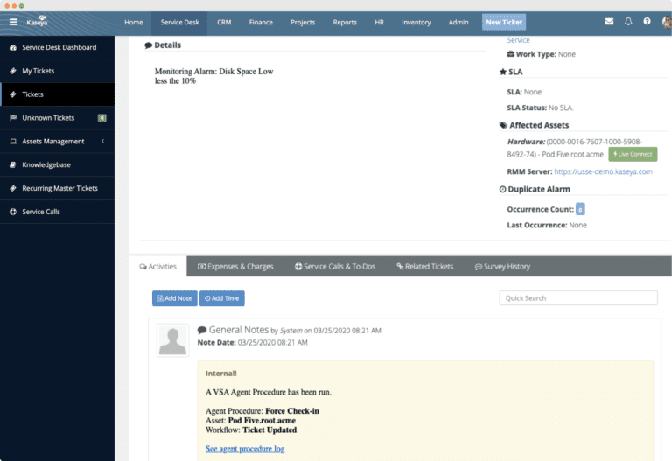672x461 pixels.
Task: Open the Reports menu
Action: (x=345, y=22)
